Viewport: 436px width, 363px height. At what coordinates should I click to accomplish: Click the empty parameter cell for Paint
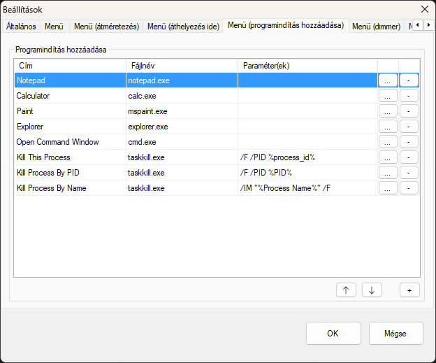307,111
